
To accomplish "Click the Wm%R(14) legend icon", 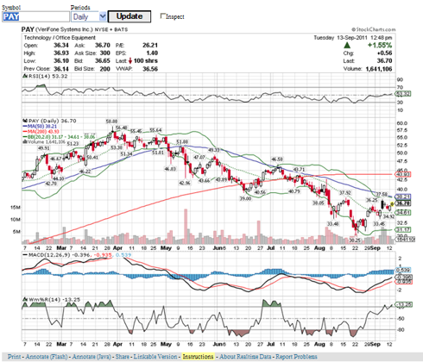I will [x=25, y=299].
